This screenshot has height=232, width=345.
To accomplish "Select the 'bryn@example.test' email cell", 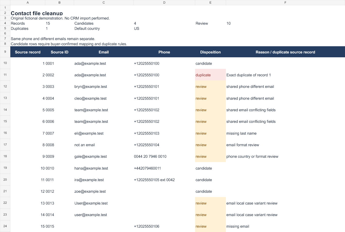I will [x=104, y=87].
